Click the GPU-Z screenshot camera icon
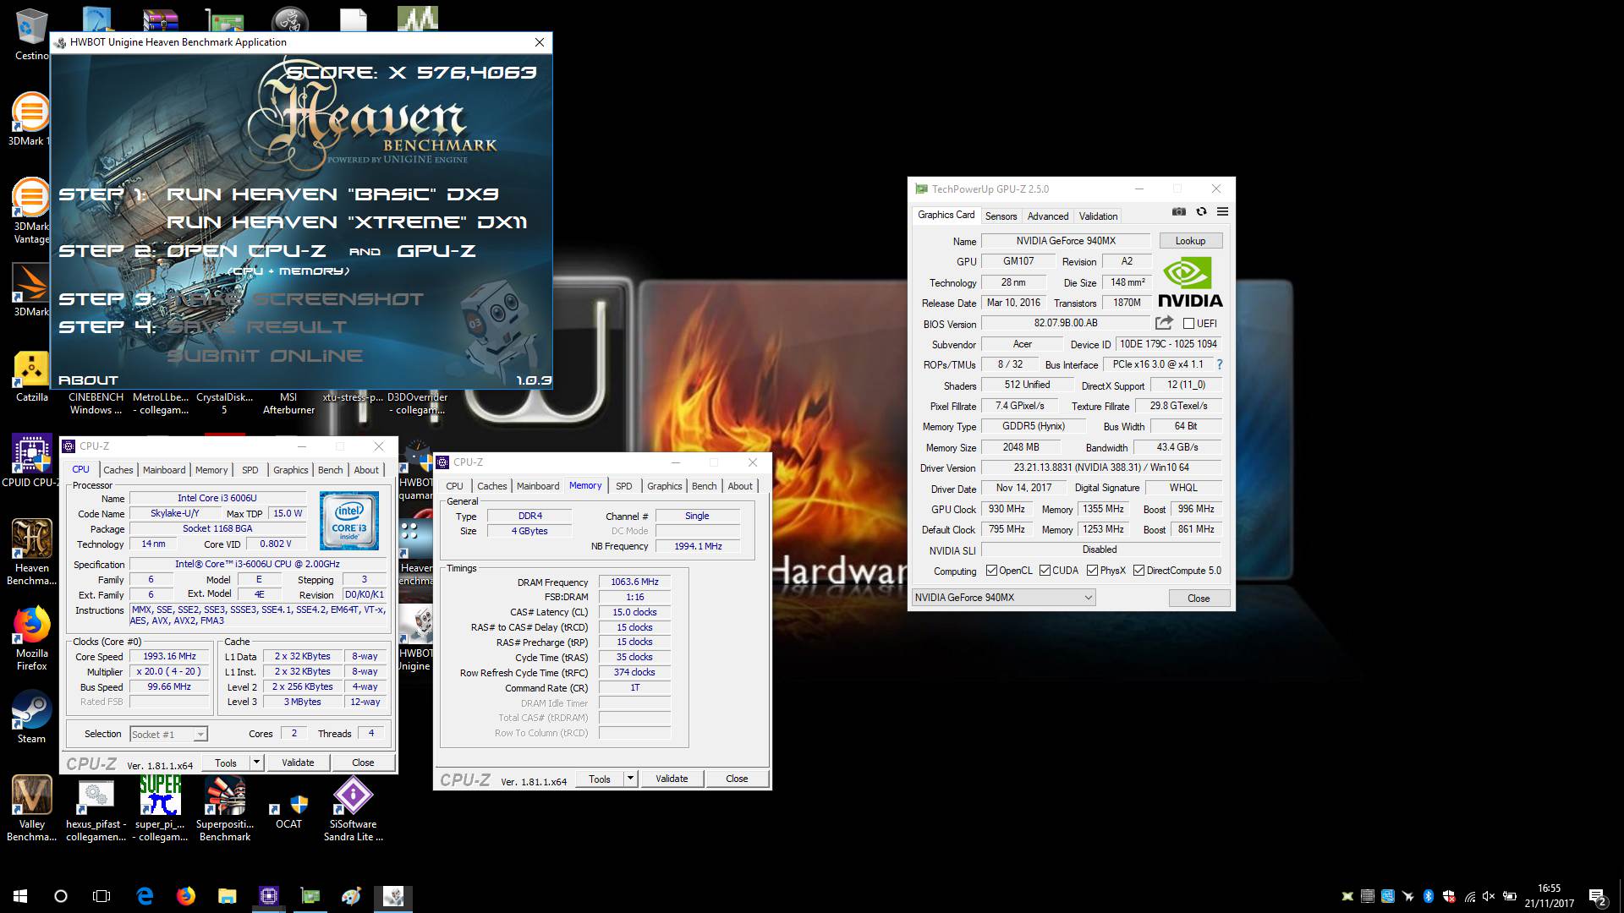 pos(1179,211)
